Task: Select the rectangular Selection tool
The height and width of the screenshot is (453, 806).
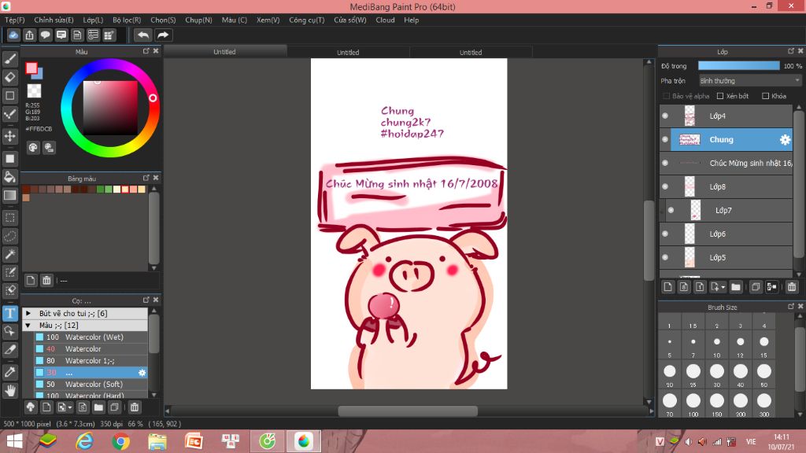Action: [9, 218]
